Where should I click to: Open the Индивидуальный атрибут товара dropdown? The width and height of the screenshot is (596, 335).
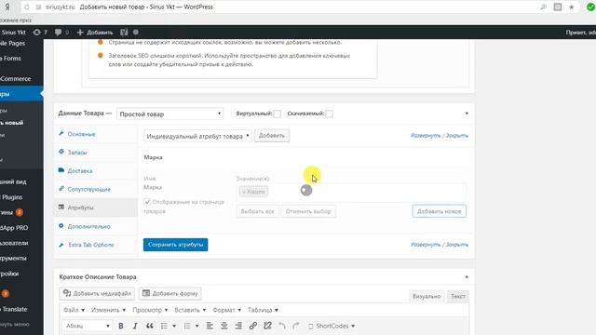(x=197, y=136)
